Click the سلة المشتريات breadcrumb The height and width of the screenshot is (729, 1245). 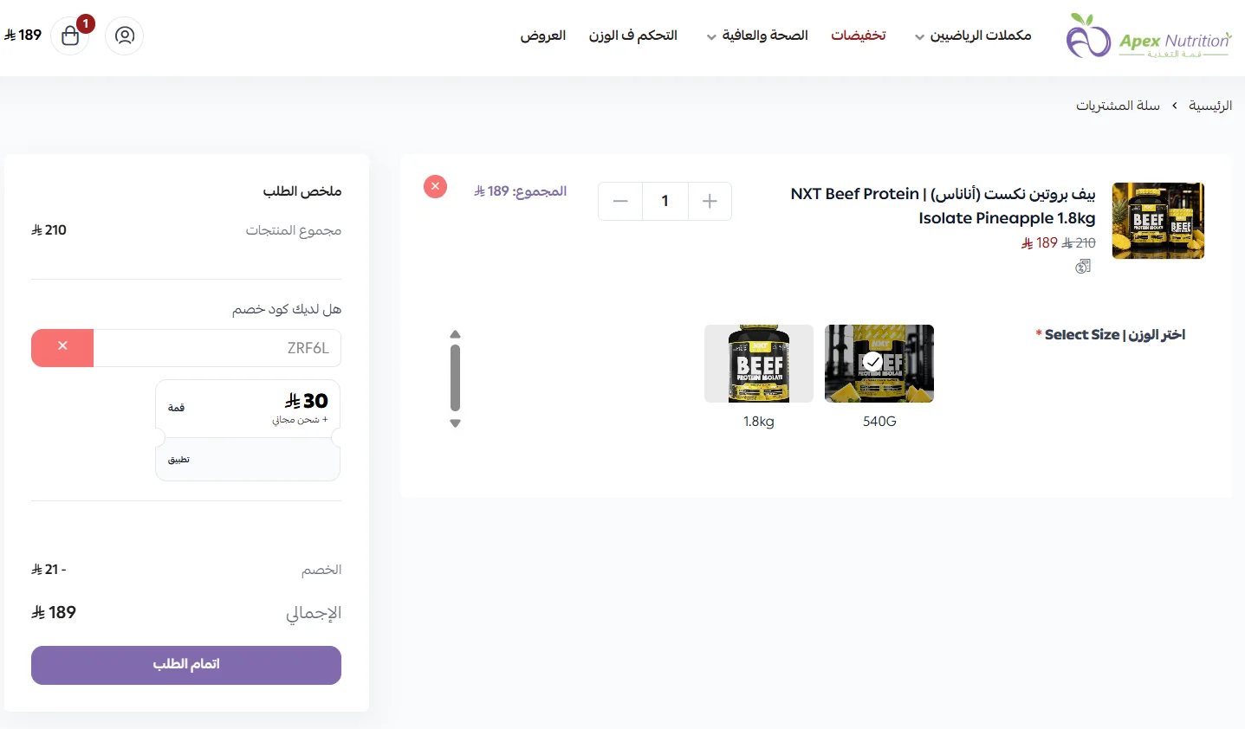coord(1118,106)
